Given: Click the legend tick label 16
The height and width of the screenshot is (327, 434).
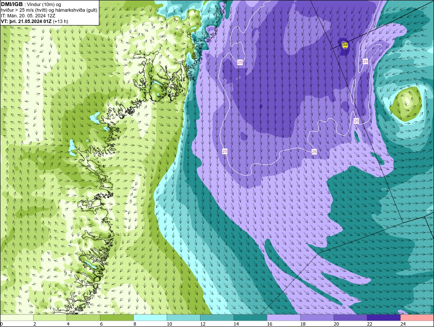Looking at the screenshot, I should (x=270, y=324).
